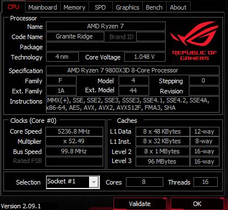Viewport: 228px width, 210px height.
Task: Click the Level 2 8 x 1 MBytes value
Action: 163,152
